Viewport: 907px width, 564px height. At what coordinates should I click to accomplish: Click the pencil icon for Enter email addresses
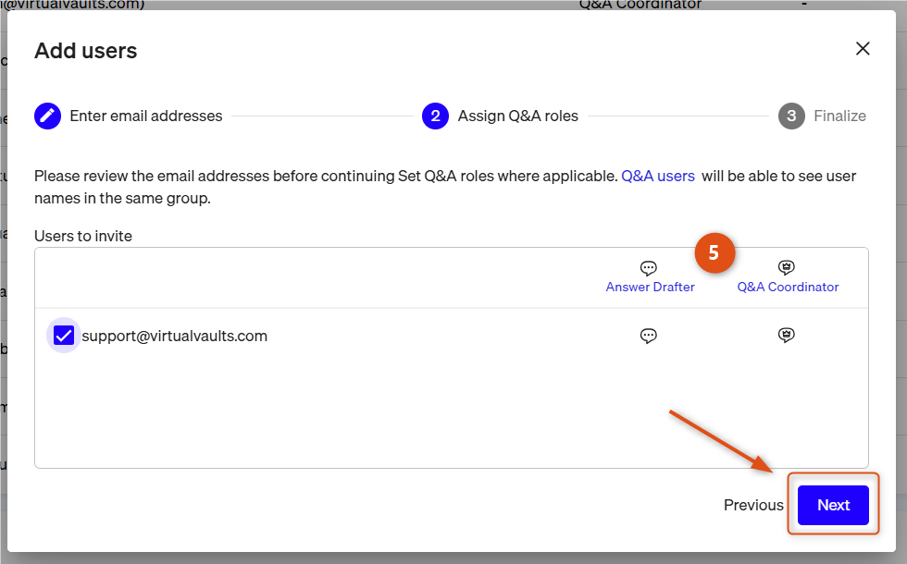pos(47,116)
